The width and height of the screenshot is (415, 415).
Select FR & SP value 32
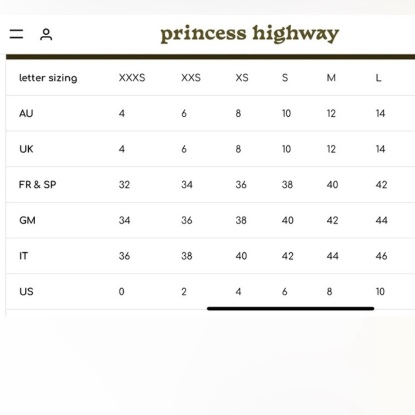(x=124, y=185)
